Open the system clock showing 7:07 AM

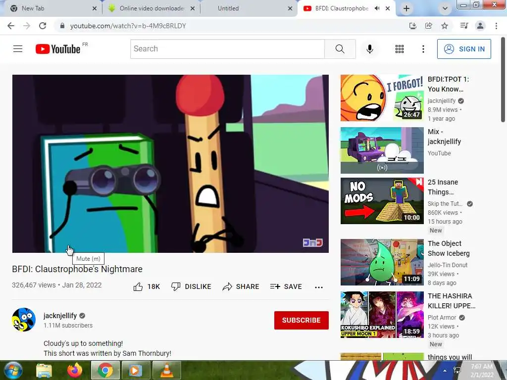click(x=482, y=371)
